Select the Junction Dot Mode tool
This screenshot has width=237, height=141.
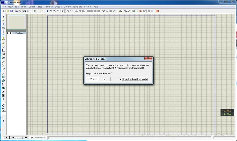pos(3,24)
